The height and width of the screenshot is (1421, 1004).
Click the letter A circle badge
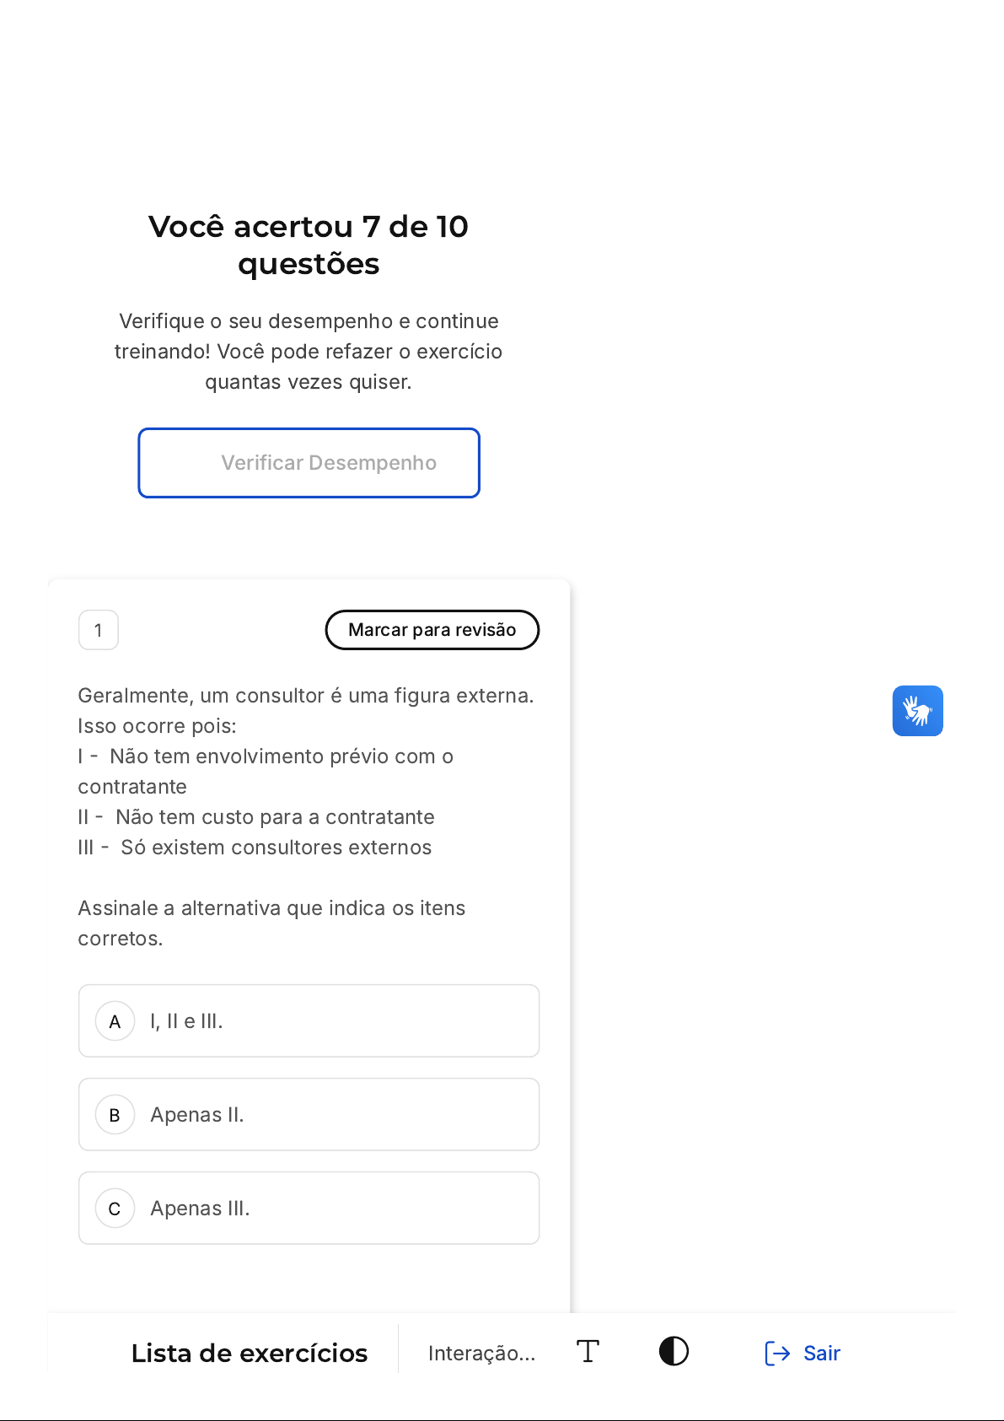tap(115, 1021)
